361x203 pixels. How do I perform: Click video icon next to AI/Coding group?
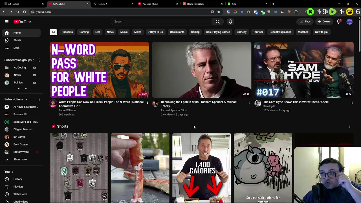(34, 68)
